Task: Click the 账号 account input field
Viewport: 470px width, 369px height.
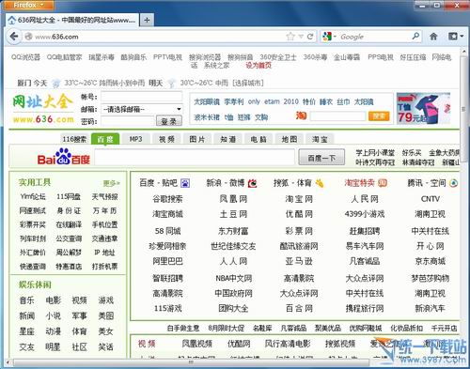Action: click(141, 97)
